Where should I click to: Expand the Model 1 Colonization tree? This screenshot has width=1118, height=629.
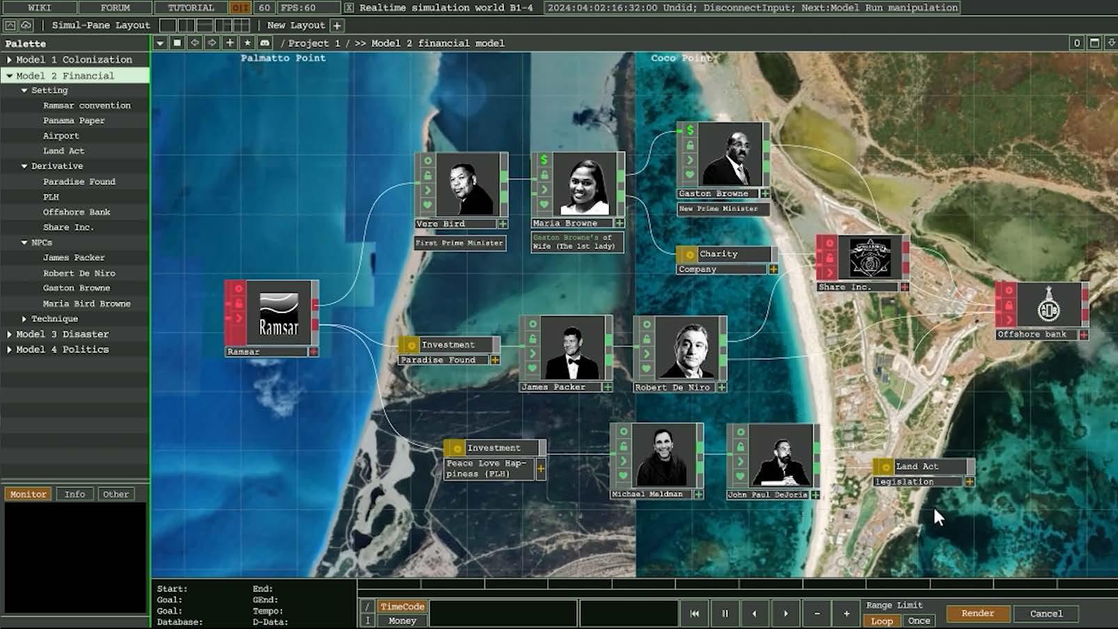coord(9,60)
